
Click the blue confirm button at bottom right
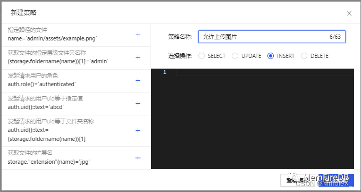[336, 180]
